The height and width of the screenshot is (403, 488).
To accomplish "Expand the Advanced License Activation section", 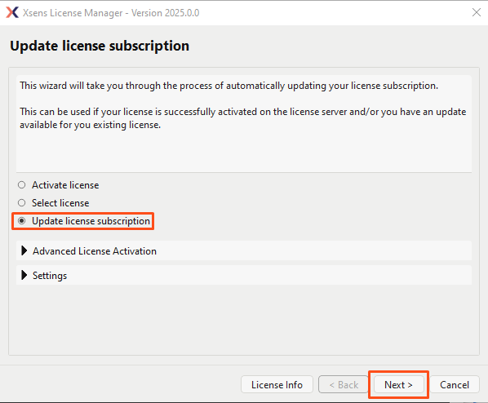I will click(244, 250).
